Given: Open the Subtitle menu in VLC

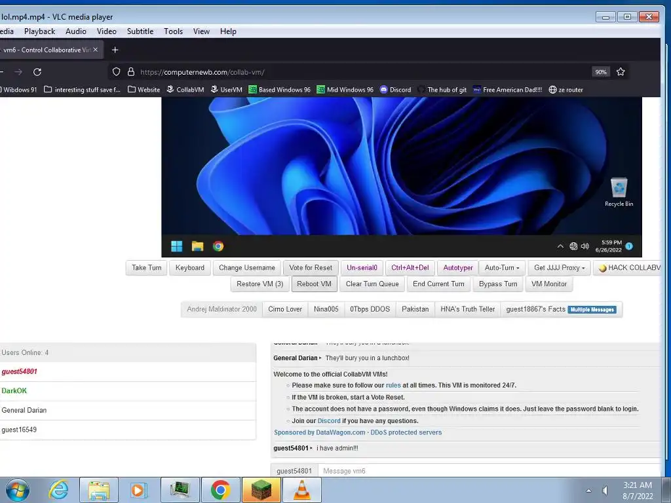Looking at the screenshot, I should 140,31.
